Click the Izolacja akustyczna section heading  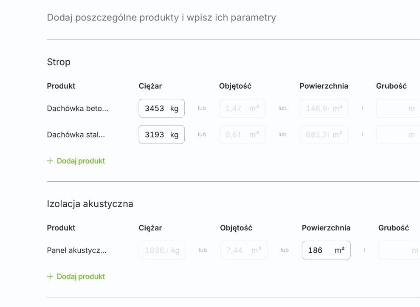90,204
